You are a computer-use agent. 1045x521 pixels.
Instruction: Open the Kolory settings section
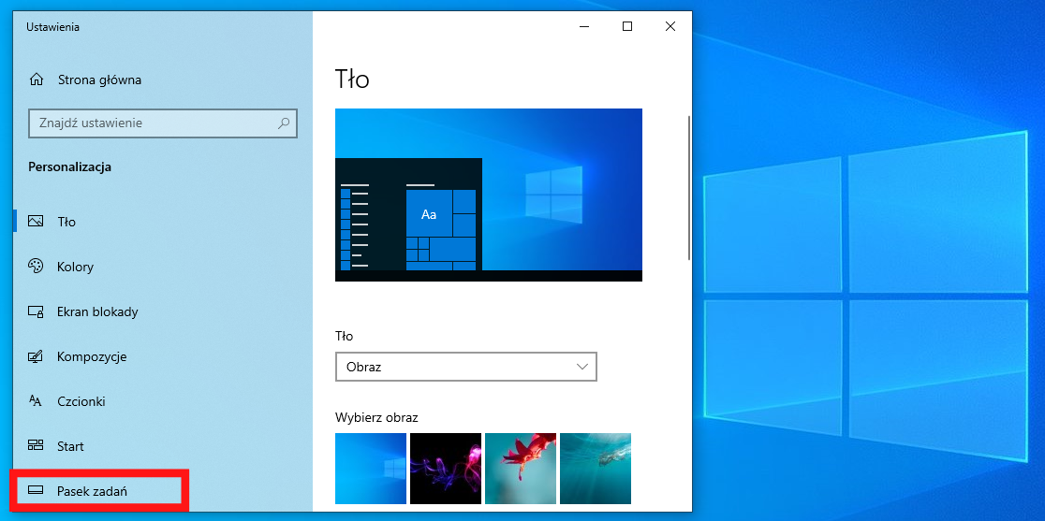[163, 267]
